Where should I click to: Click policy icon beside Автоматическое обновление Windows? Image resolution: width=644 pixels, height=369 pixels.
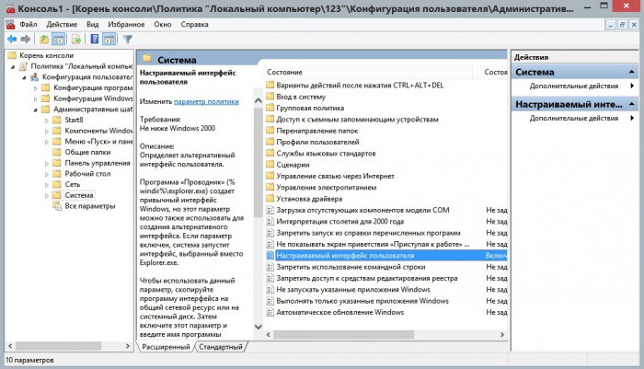270,312
